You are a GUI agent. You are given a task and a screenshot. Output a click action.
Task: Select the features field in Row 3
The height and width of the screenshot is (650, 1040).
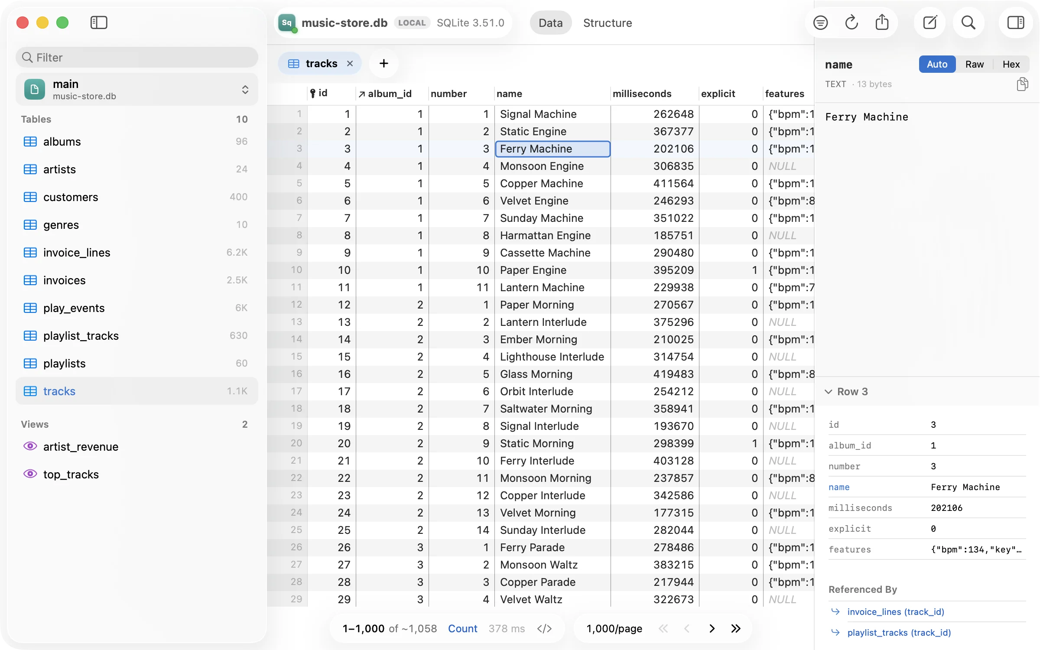(x=927, y=549)
